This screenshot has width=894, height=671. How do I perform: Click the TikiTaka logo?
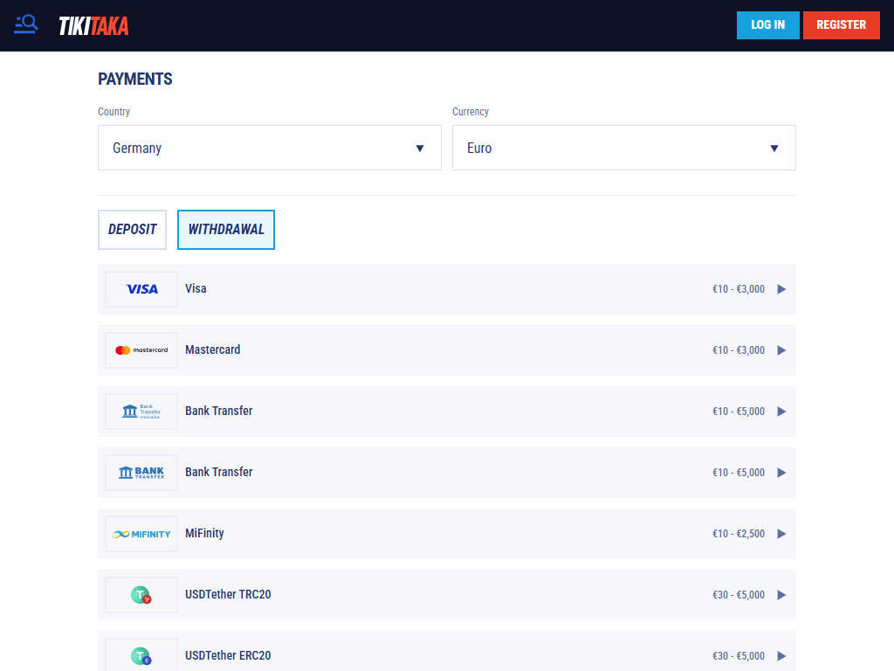point(93,26)
